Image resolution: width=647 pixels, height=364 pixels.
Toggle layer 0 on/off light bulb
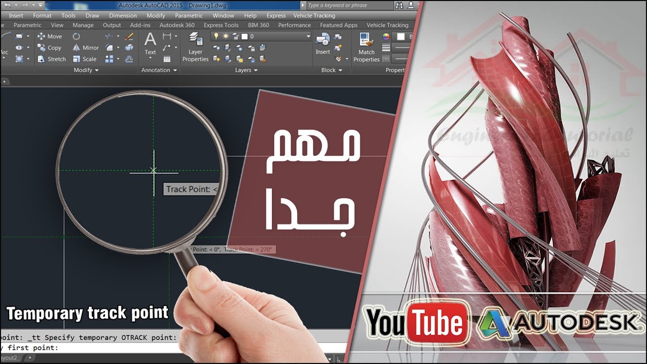tap(216, 36)
